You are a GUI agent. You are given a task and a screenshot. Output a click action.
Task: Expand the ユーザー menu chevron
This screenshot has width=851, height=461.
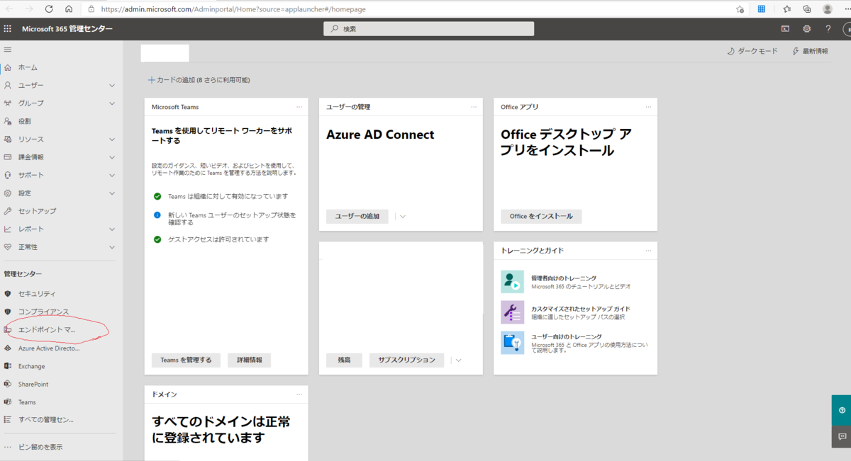click(x=112, y=86)
